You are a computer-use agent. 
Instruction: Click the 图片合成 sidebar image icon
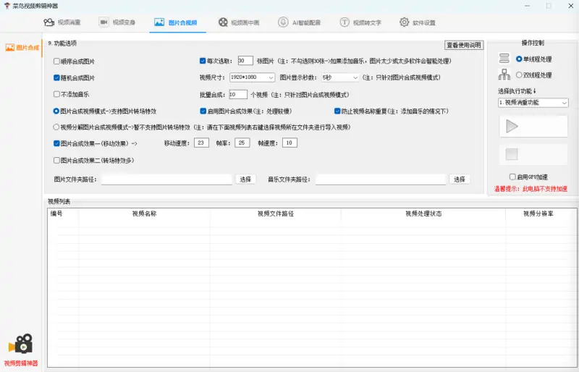click(x=9, y=48)
